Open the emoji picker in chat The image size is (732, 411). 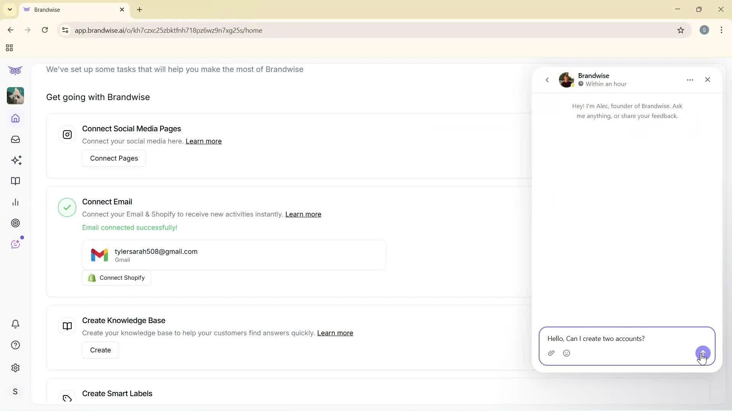(x=567, y=353)
